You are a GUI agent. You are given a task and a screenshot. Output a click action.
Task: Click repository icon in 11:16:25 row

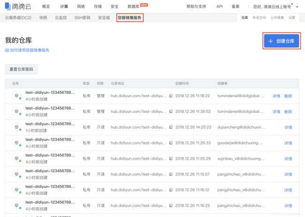point(17,205)
